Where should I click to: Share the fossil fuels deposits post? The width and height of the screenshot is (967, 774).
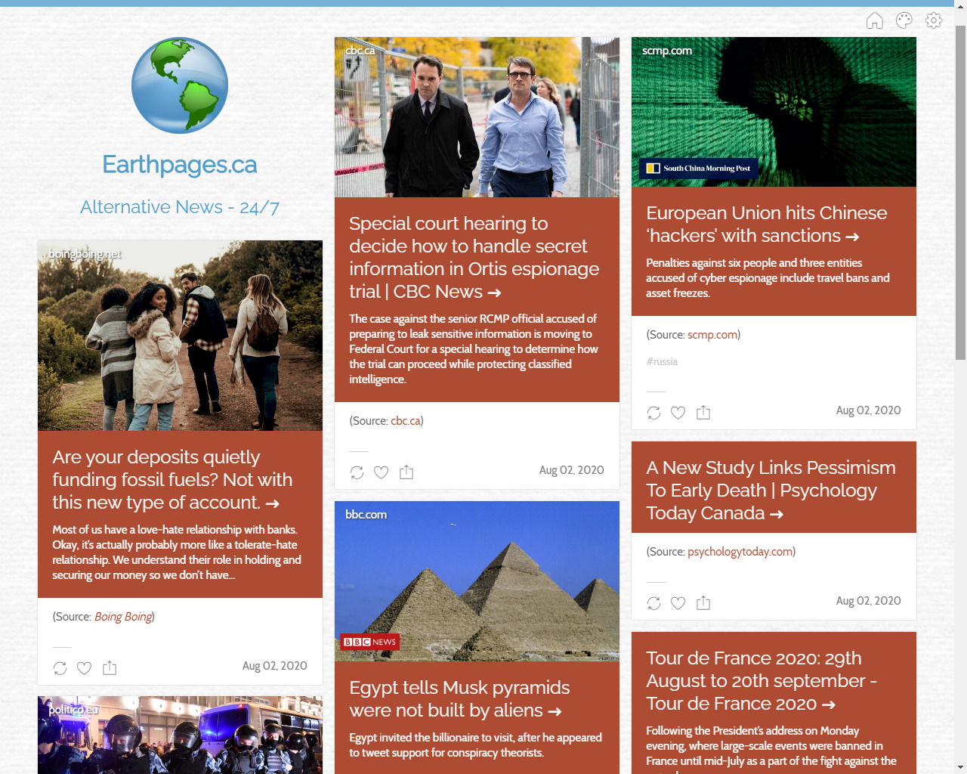point(110,668)
